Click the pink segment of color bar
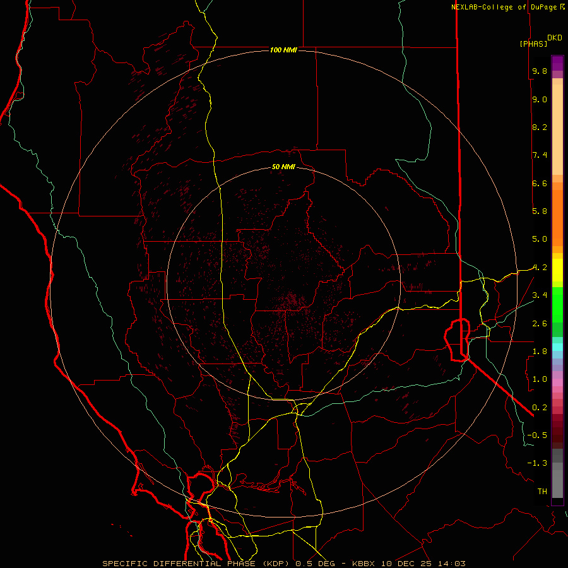568x568 pixels. pyautogui.click(x=557, y=382)
